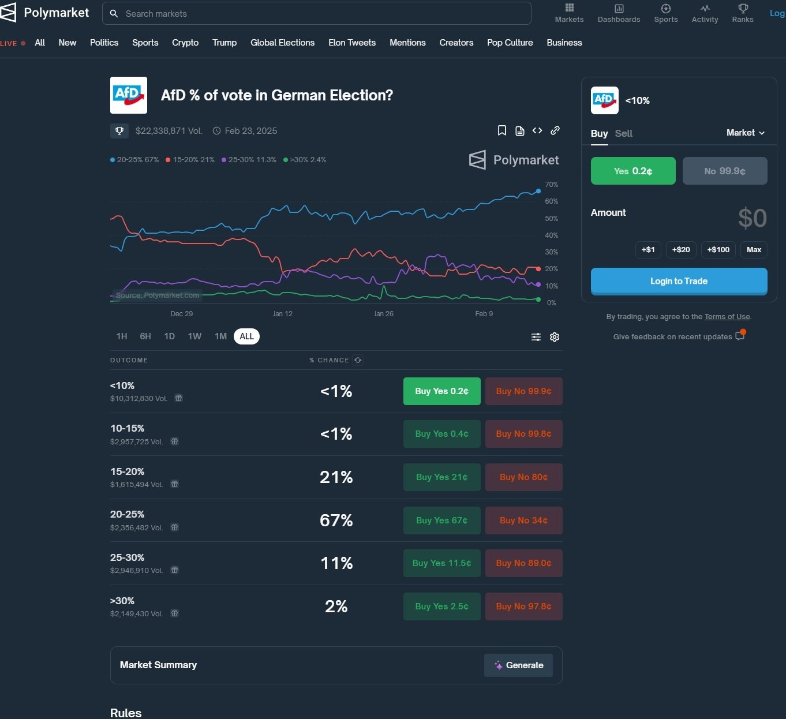Click the gift icon in 25-30% row
The width and height of the screenshot is (786, 719).
175,570
